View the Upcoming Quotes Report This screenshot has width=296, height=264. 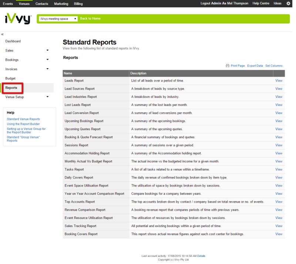click(279, 129)
